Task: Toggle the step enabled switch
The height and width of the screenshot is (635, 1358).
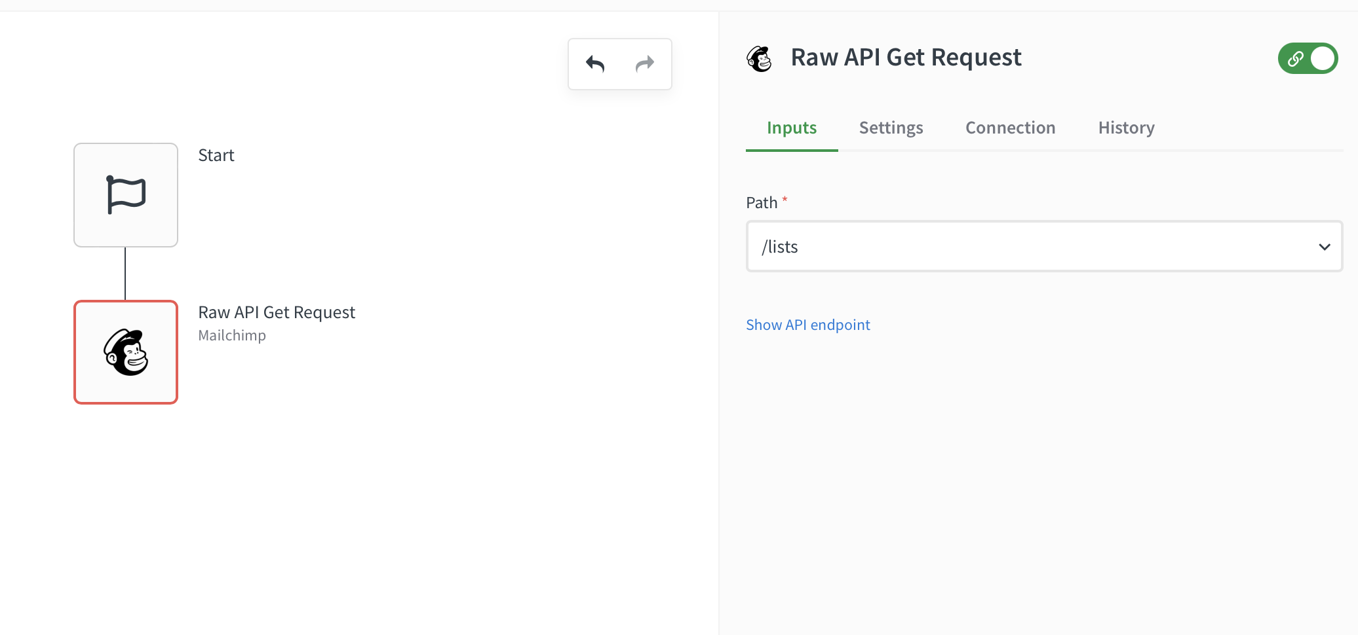Action: pyautogui.click(x=1322, y=59)
